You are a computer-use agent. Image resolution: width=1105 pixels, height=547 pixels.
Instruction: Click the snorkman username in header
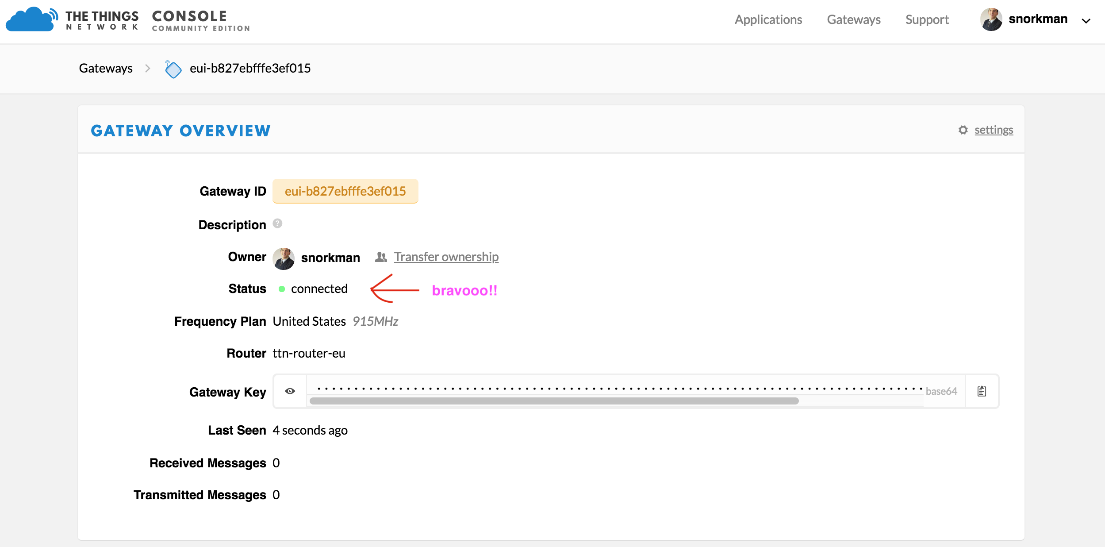tap(1038, 19)
